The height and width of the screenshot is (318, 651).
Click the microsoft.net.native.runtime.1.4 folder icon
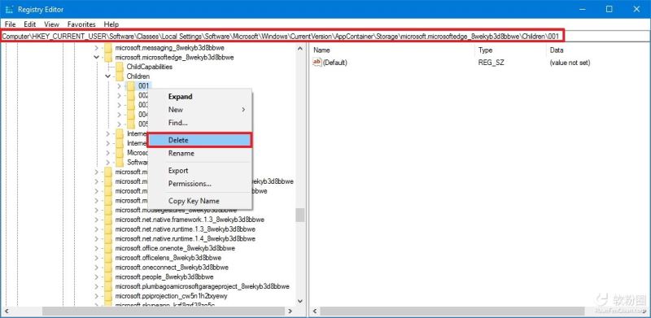pyautogui.click(x=108, y=239)
